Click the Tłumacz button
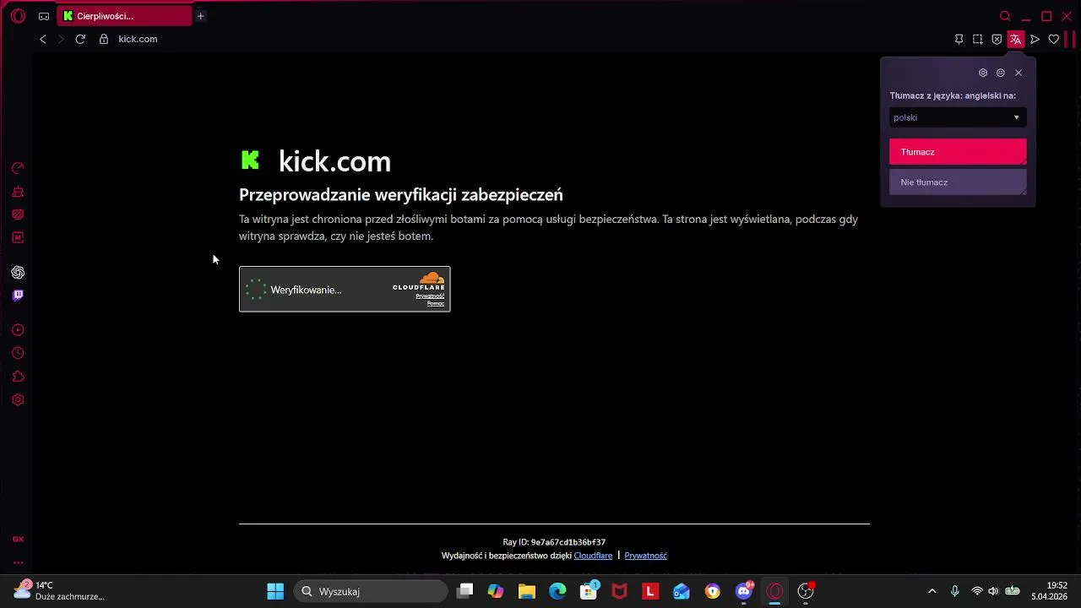Viewport: 1081px width, 608px height. [x=958, y=152]
